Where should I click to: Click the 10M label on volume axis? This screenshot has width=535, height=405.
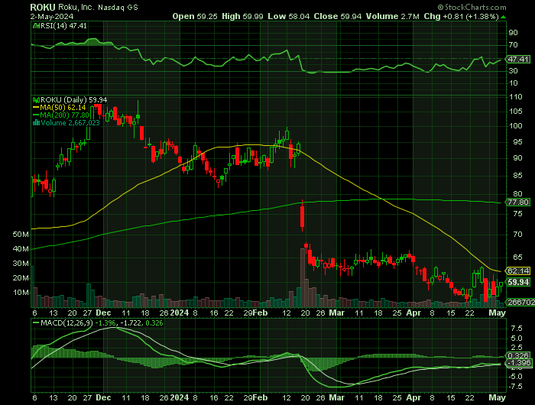tap(21, 293)
